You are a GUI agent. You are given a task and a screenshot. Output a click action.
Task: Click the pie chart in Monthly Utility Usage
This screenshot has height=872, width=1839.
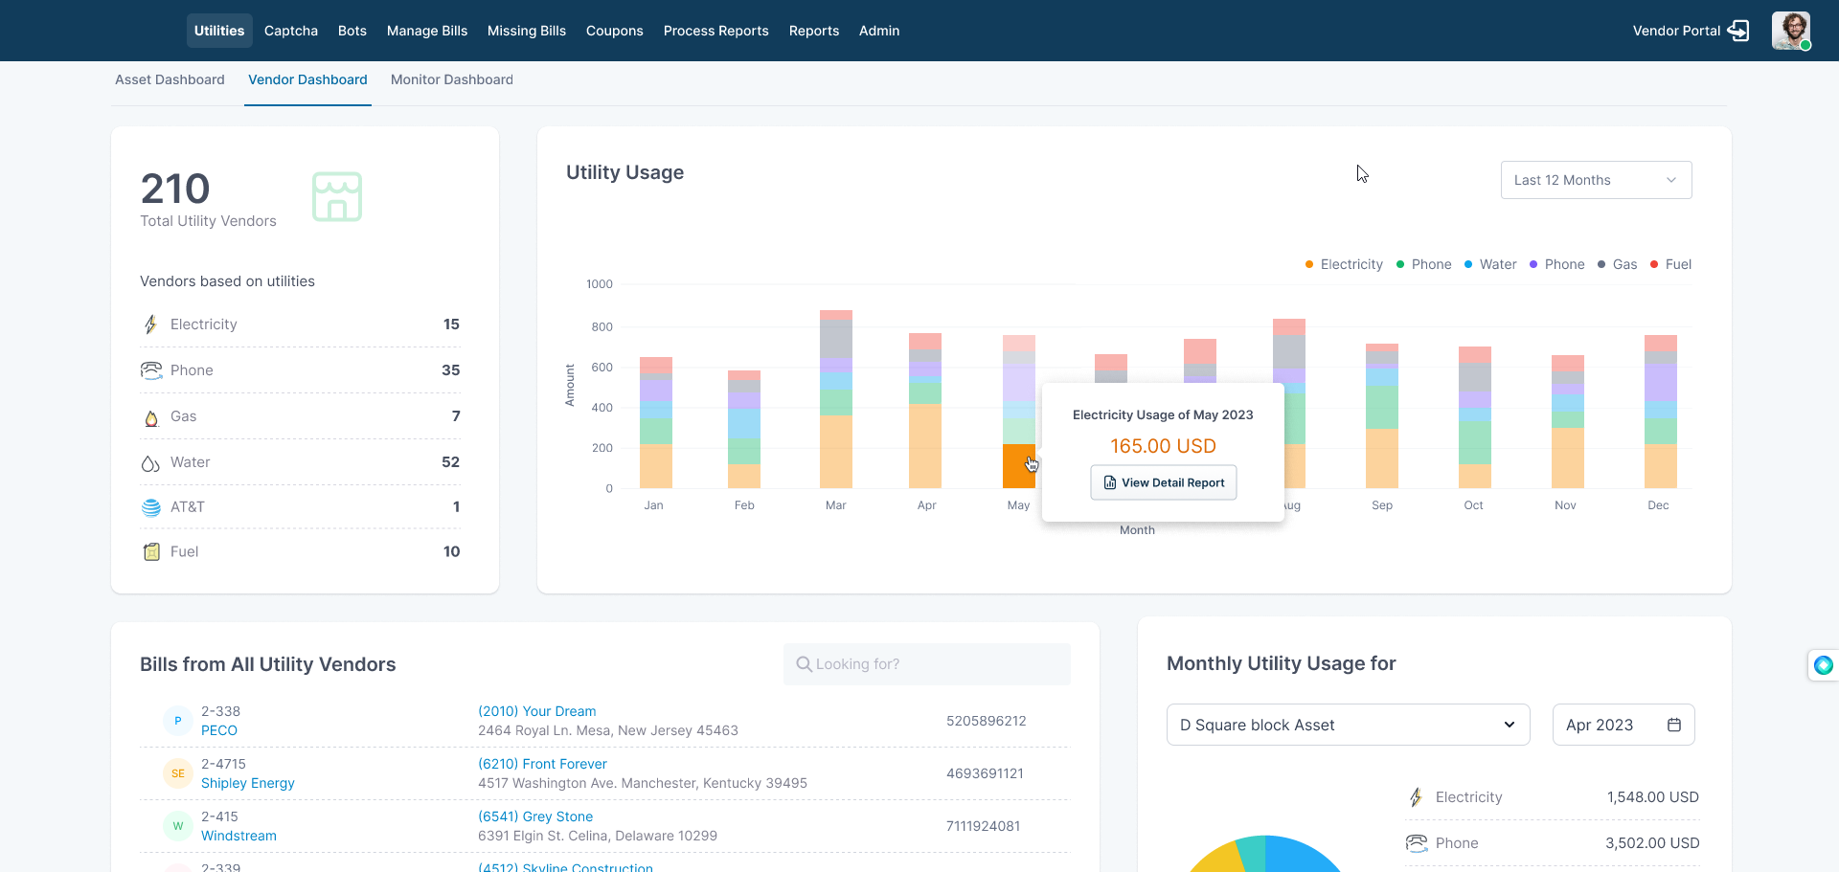pos(1265,854)
